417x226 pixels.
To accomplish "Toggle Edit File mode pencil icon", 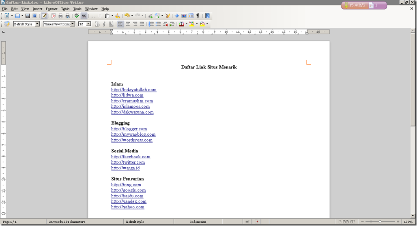I will 44,16.
